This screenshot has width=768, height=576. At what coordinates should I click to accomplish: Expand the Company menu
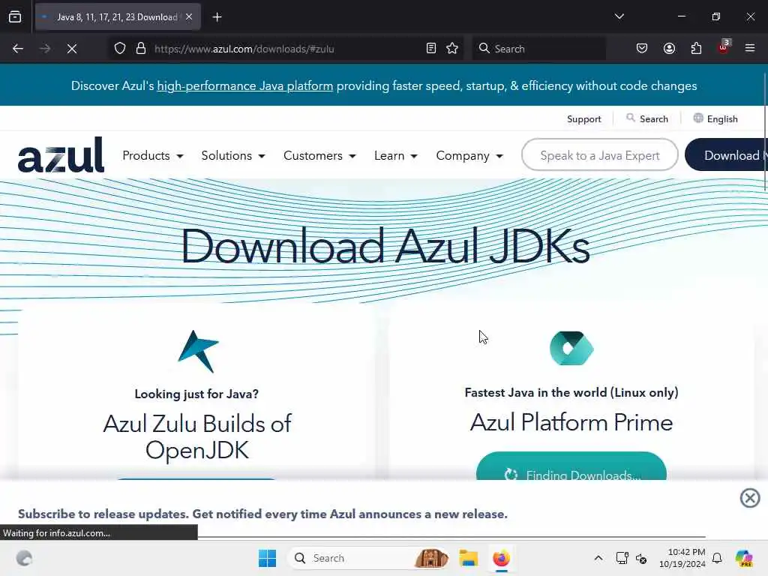tap(469, 156)
